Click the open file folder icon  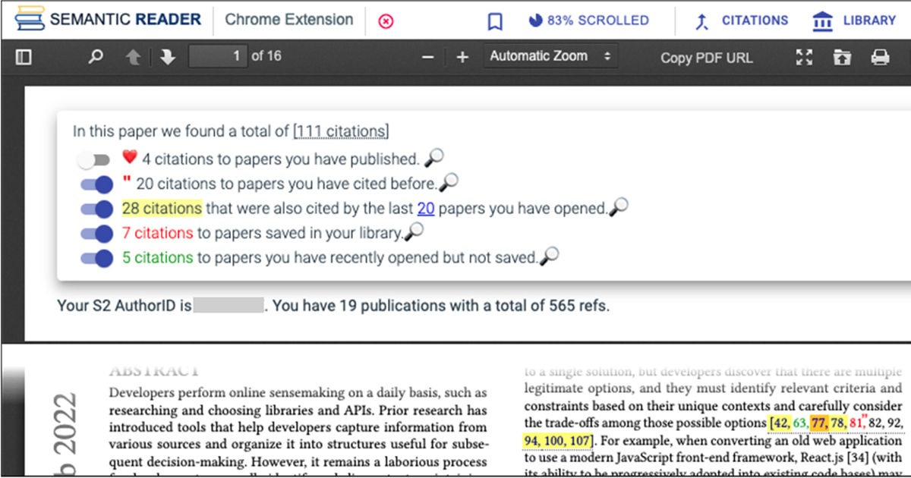842,57
